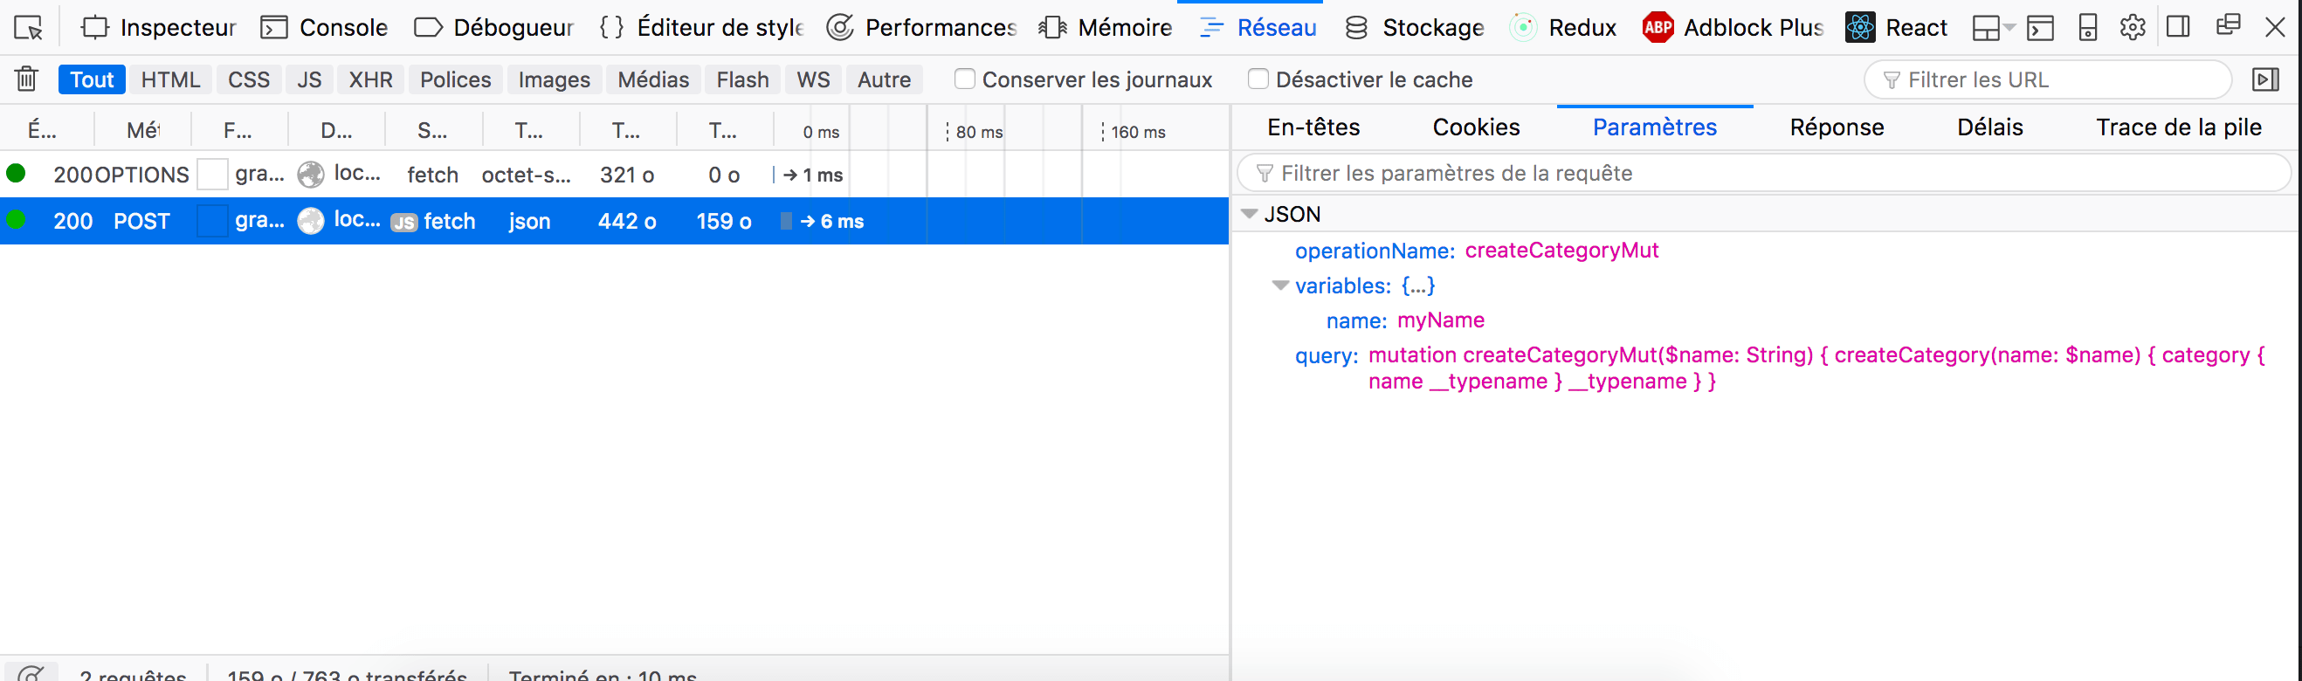Hide the request details pane icon
Image resolution: width=2302 pixels, height=681 pixels.
tap(2265, 79)
